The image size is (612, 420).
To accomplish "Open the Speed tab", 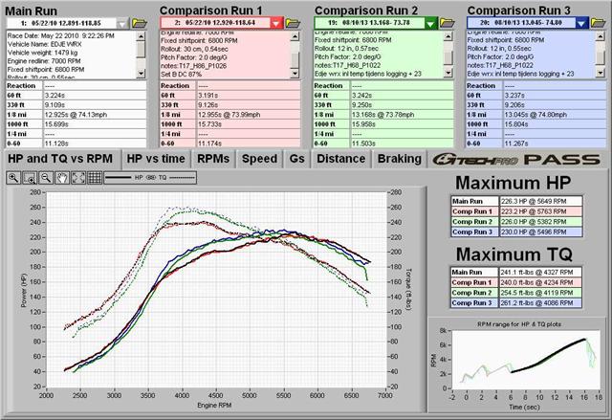I will coord(259,159).
